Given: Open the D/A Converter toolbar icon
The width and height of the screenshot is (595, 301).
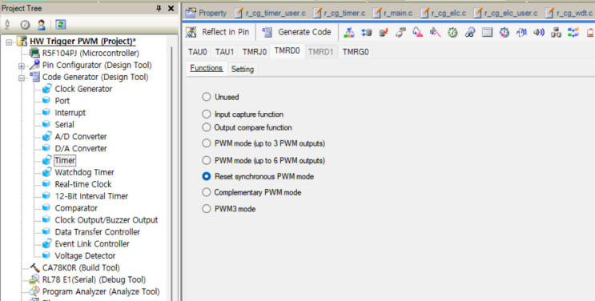Looking at the screenshot, I should [x=436, y=33].
